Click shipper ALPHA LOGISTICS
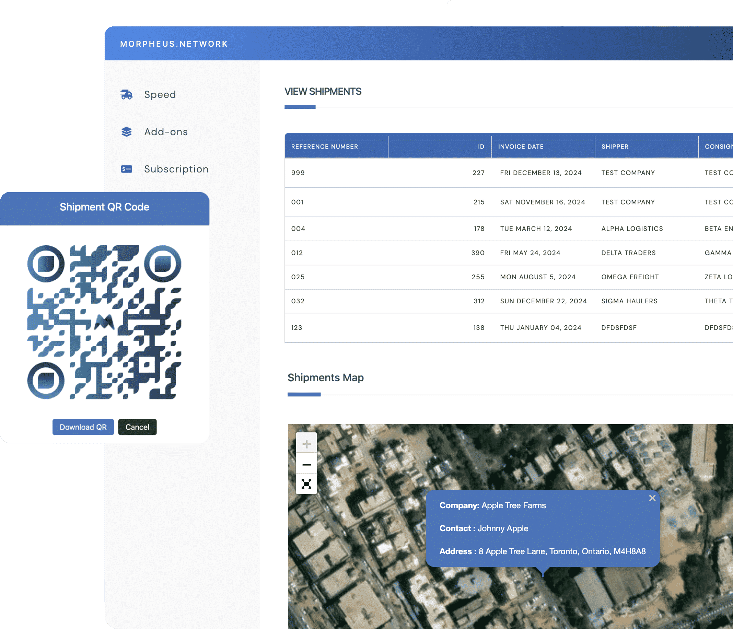Image resolution: width=733 pixels, height=629 pixels. coord(632,229)
